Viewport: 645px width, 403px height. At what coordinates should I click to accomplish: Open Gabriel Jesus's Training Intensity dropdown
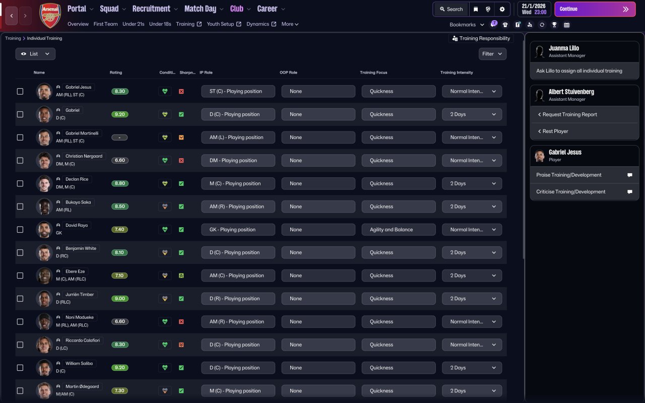click(x=472, y=92)
